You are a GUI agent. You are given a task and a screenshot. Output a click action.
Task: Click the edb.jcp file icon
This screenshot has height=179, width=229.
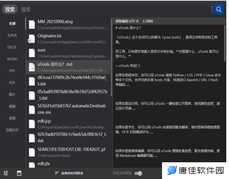point(32,124)
